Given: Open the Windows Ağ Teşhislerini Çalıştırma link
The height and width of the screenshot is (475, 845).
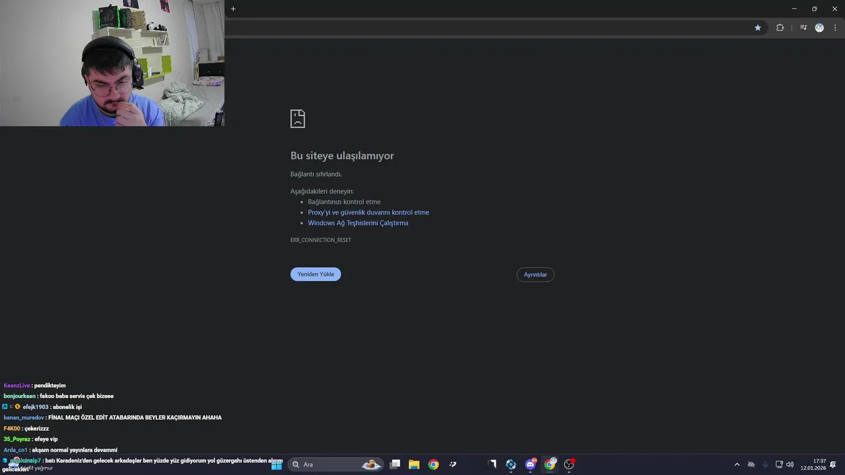Looking at the screenshot, I should 358,223.
